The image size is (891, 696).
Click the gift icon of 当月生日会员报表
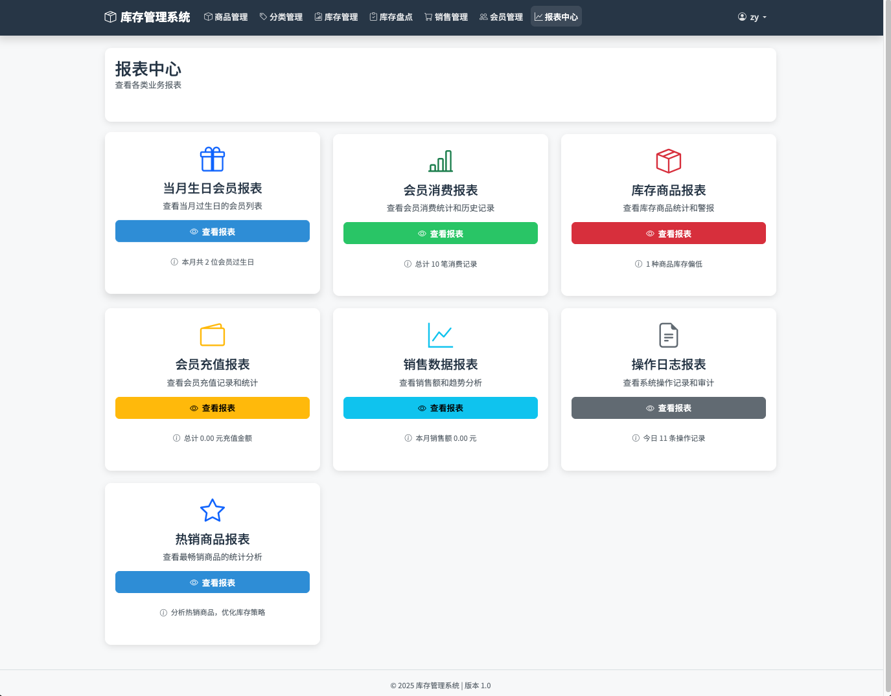pyautogui.click(x=213, y=159)
